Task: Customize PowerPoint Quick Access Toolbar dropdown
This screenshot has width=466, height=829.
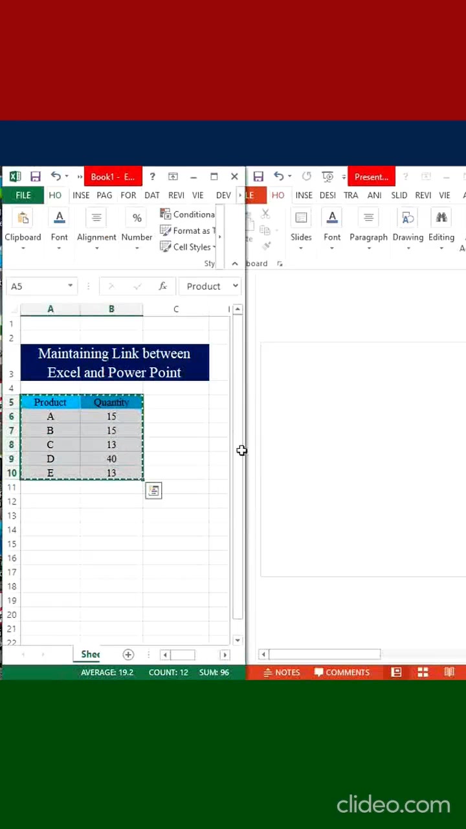Action: tap(344, 177)
